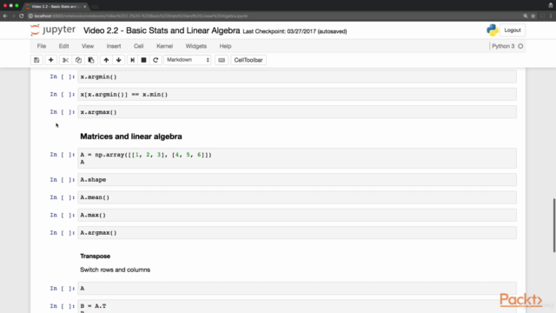
Task: Select the x[x.argmin()] == x.min() cell
Action: pos(297,95)
